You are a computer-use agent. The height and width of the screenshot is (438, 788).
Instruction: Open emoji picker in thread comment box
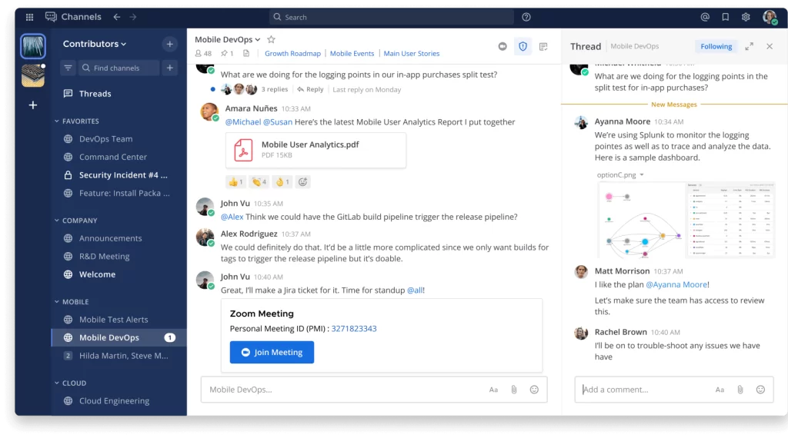tap(760, 390)
